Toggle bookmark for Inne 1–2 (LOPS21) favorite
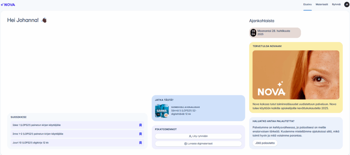Screen dimensions: 350x155 click(x=140, y=134)
